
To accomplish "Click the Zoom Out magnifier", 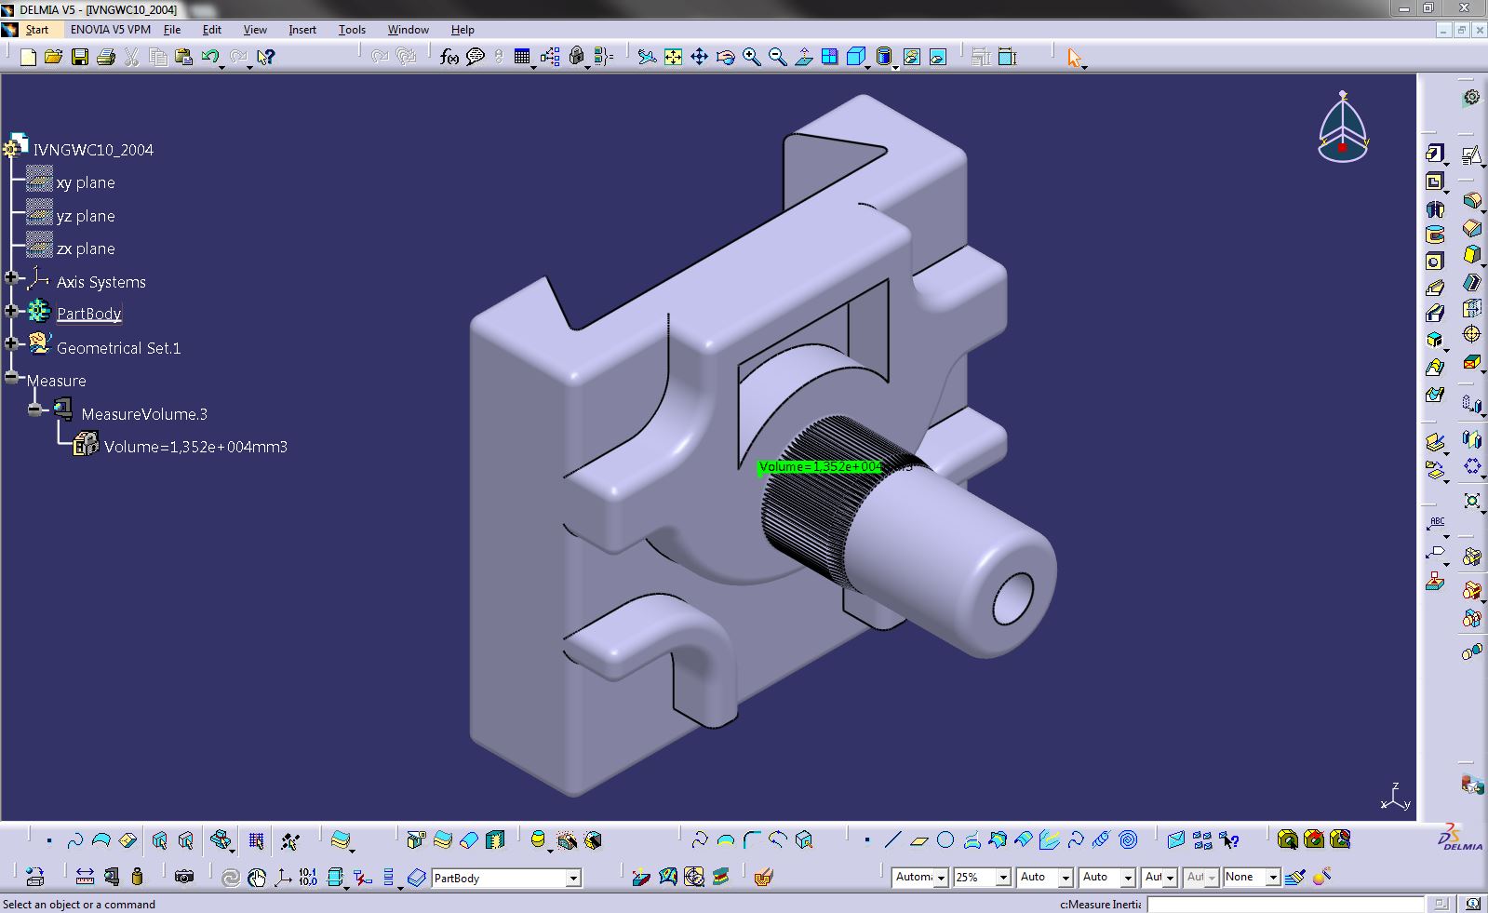I will pos(777,57).
